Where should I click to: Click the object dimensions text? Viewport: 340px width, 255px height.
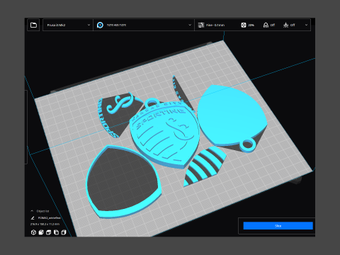click(x=45, y=224)
